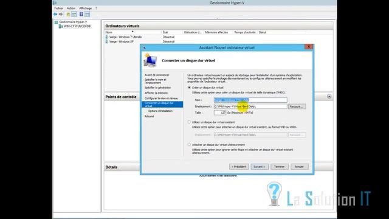This screenshot has width=389, height=219.
Task: Close the Assistant Nouvel ordinateur virtuel dialog
Action: point(309,47)
